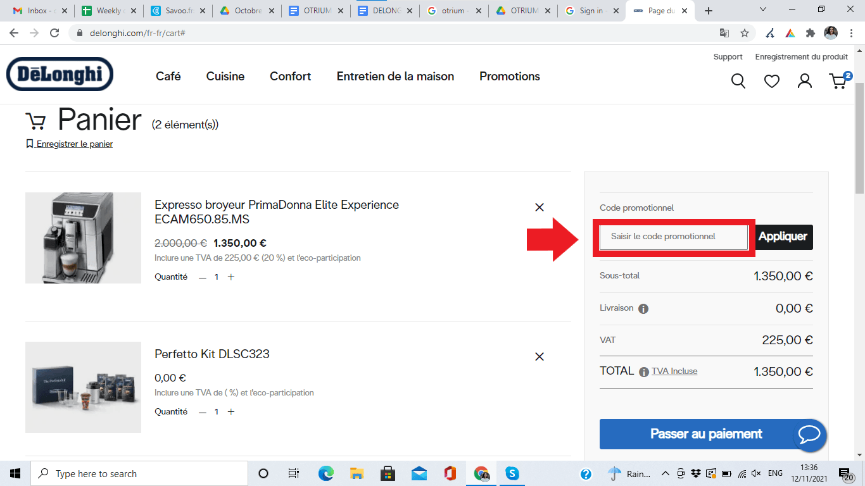Screen dimensions: 865x486
Task: Remove the PrimaDonna Elite Experience item
Action: coord(540,207)
